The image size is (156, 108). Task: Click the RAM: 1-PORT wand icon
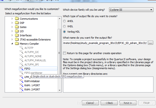21,85
